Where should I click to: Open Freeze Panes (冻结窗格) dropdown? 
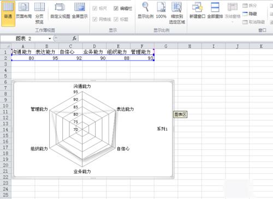tap(233, 13)
